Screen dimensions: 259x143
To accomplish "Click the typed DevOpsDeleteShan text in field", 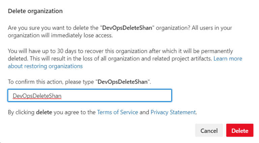I will point(37,96).
